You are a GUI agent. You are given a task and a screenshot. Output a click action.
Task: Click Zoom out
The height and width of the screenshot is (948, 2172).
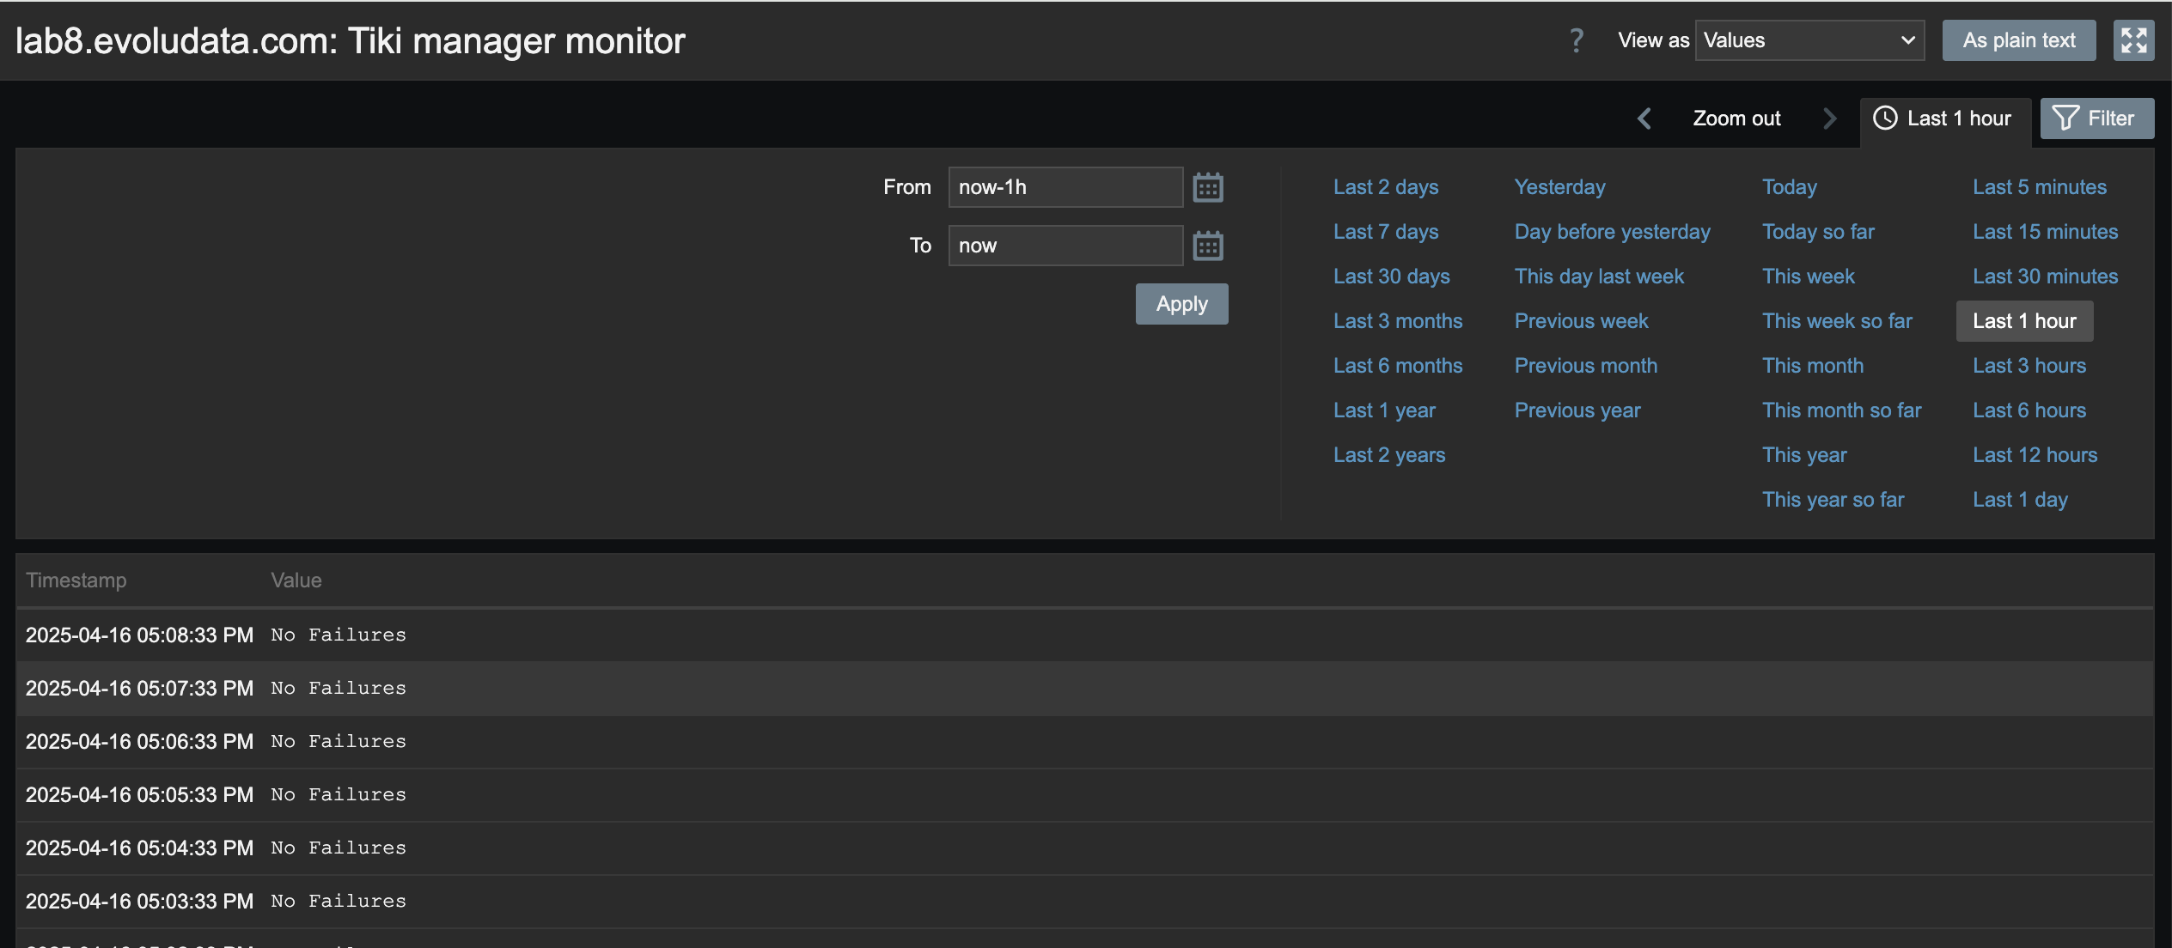(1736, 118)
